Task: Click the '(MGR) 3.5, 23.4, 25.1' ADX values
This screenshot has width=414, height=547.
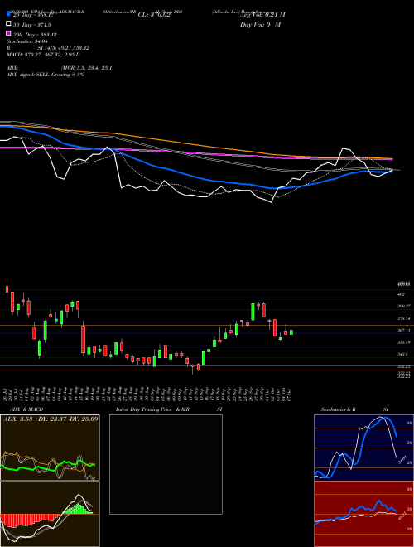Action: [86, 68]
